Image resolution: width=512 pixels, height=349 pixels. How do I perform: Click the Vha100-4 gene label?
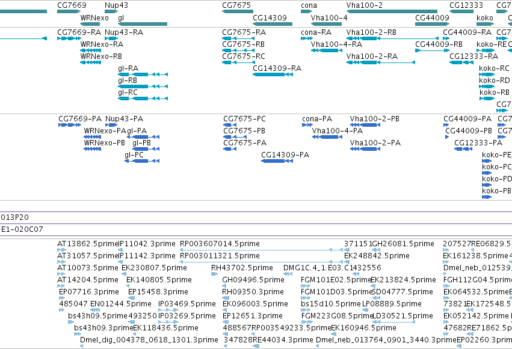click(329, 18)
